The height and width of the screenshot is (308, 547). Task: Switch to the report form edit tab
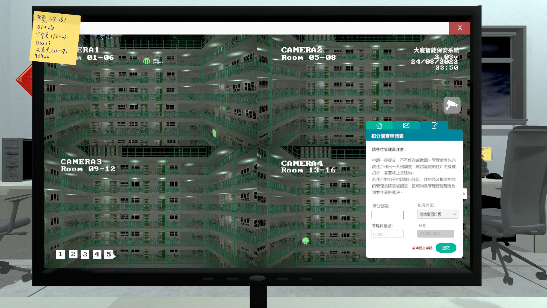click(x=434, y=125)
